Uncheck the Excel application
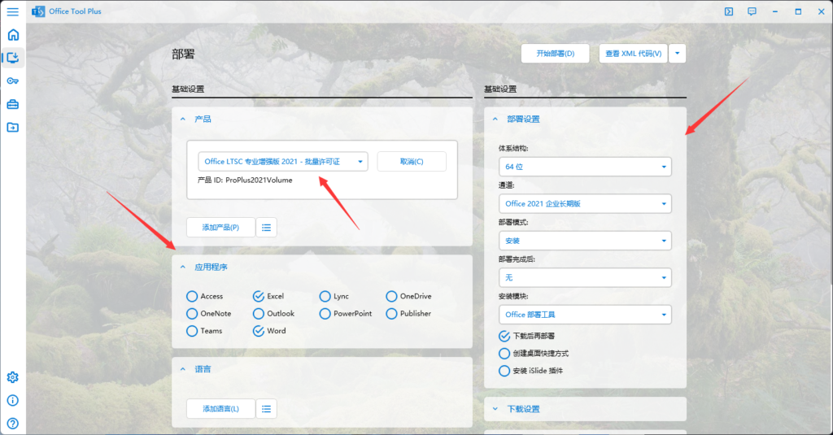Viewport: 833px width, 435px height. (268, 297)
